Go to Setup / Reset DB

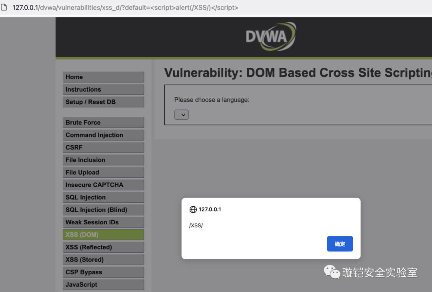coord(103,102)
